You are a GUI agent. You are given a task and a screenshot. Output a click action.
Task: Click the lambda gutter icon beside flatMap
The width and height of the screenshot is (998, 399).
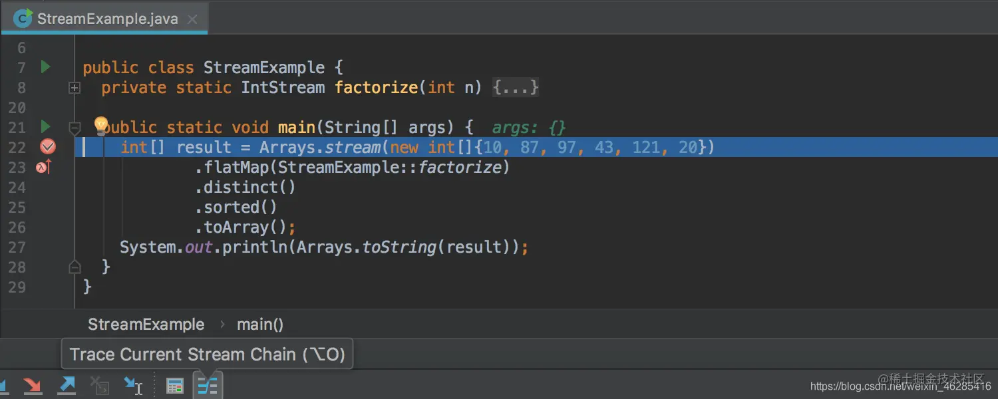click(43, 167)
